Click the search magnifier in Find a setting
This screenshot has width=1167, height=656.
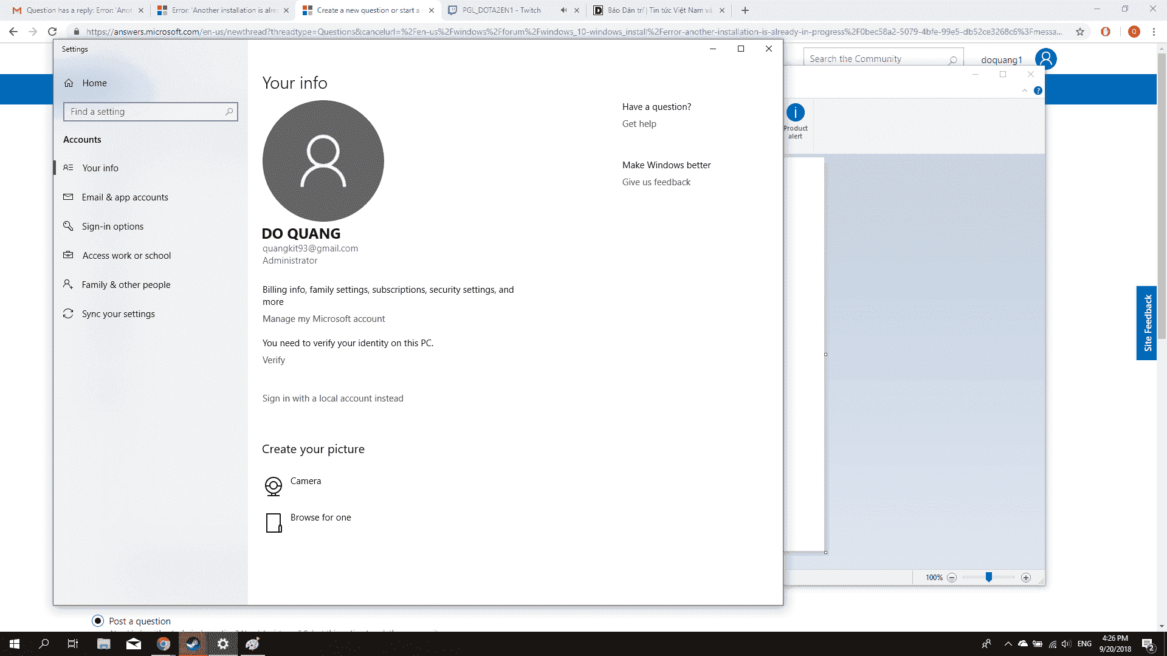point(229,112)
